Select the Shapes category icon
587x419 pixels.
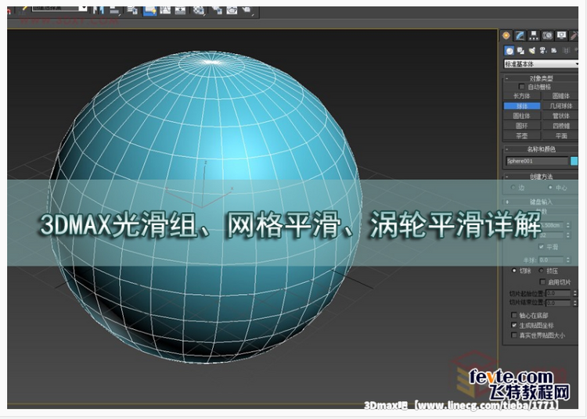click(520, 51)
